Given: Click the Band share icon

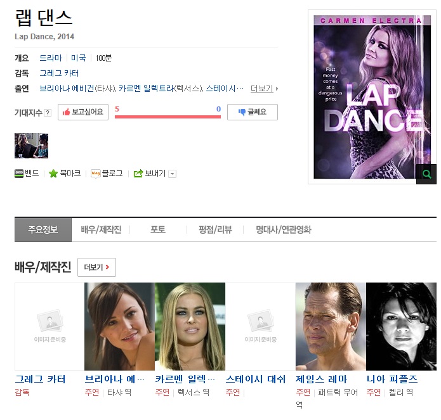Looking at the screenshot, I should 19,174.
